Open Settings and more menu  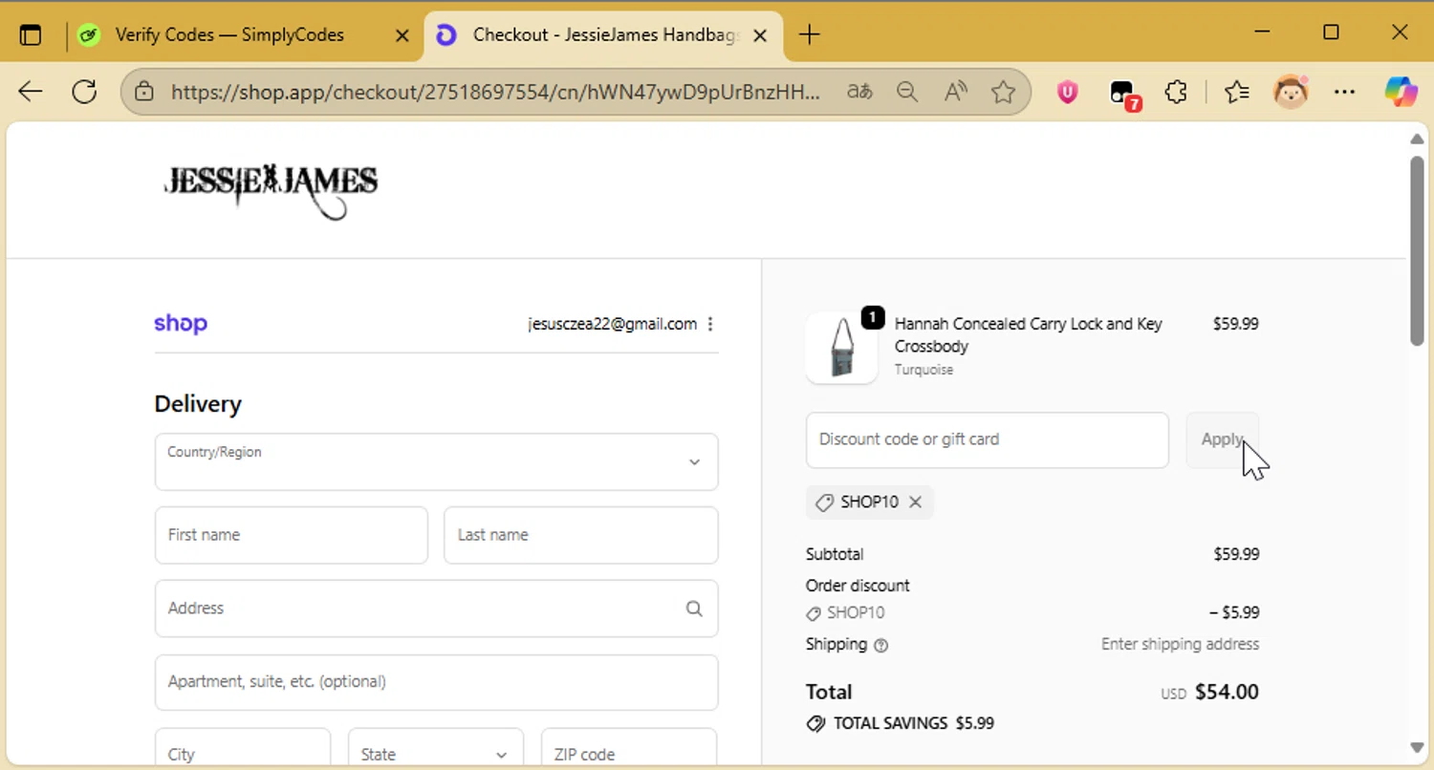[x=1344, y=92]
